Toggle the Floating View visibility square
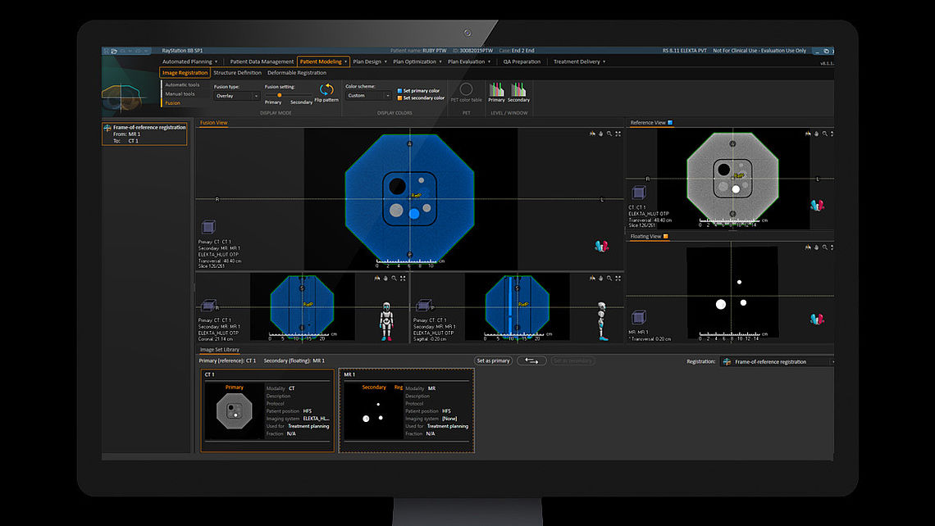 point(666,236)
